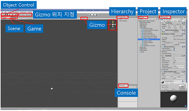Image resolution: width=189 pixels, height=111 pixels.
Task: Open Transform component help icon
Action: [183, 23]
